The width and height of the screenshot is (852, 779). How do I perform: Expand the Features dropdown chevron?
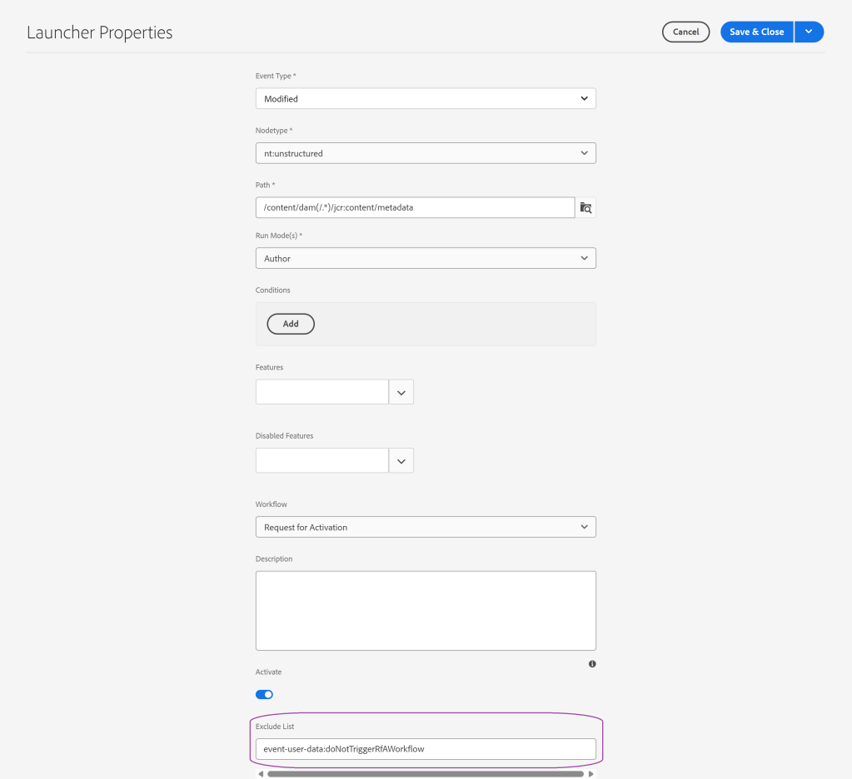click(401, 392)
